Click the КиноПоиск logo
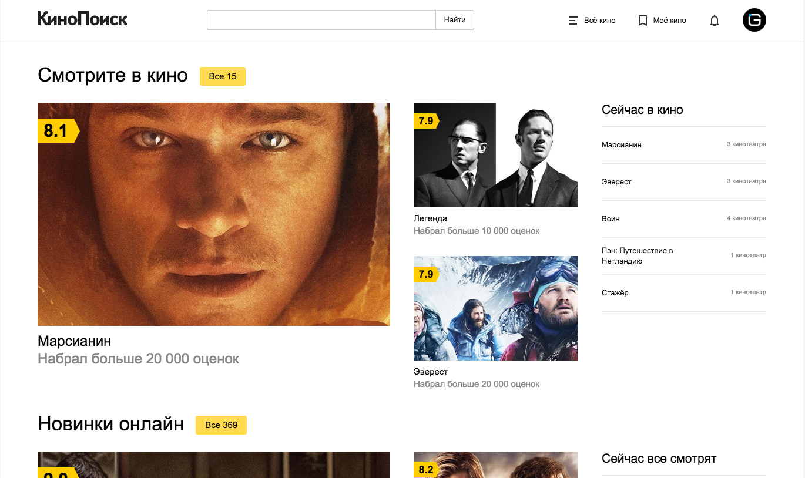 (82, 19)
